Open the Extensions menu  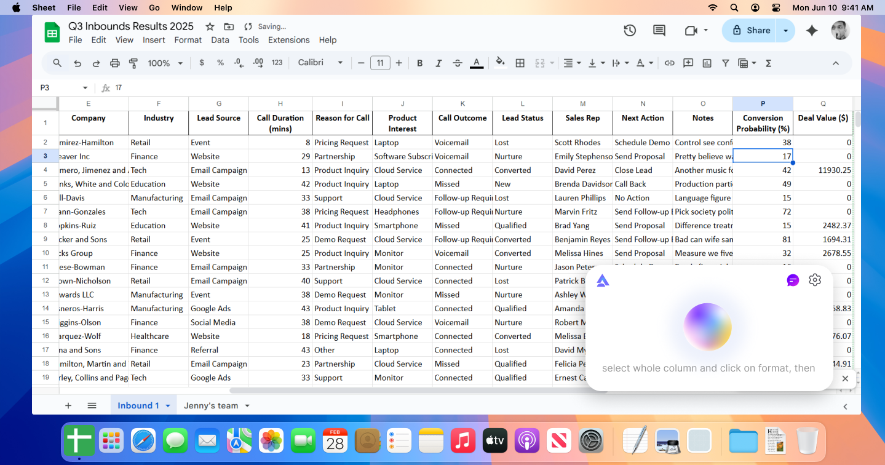tap(288, 40)
